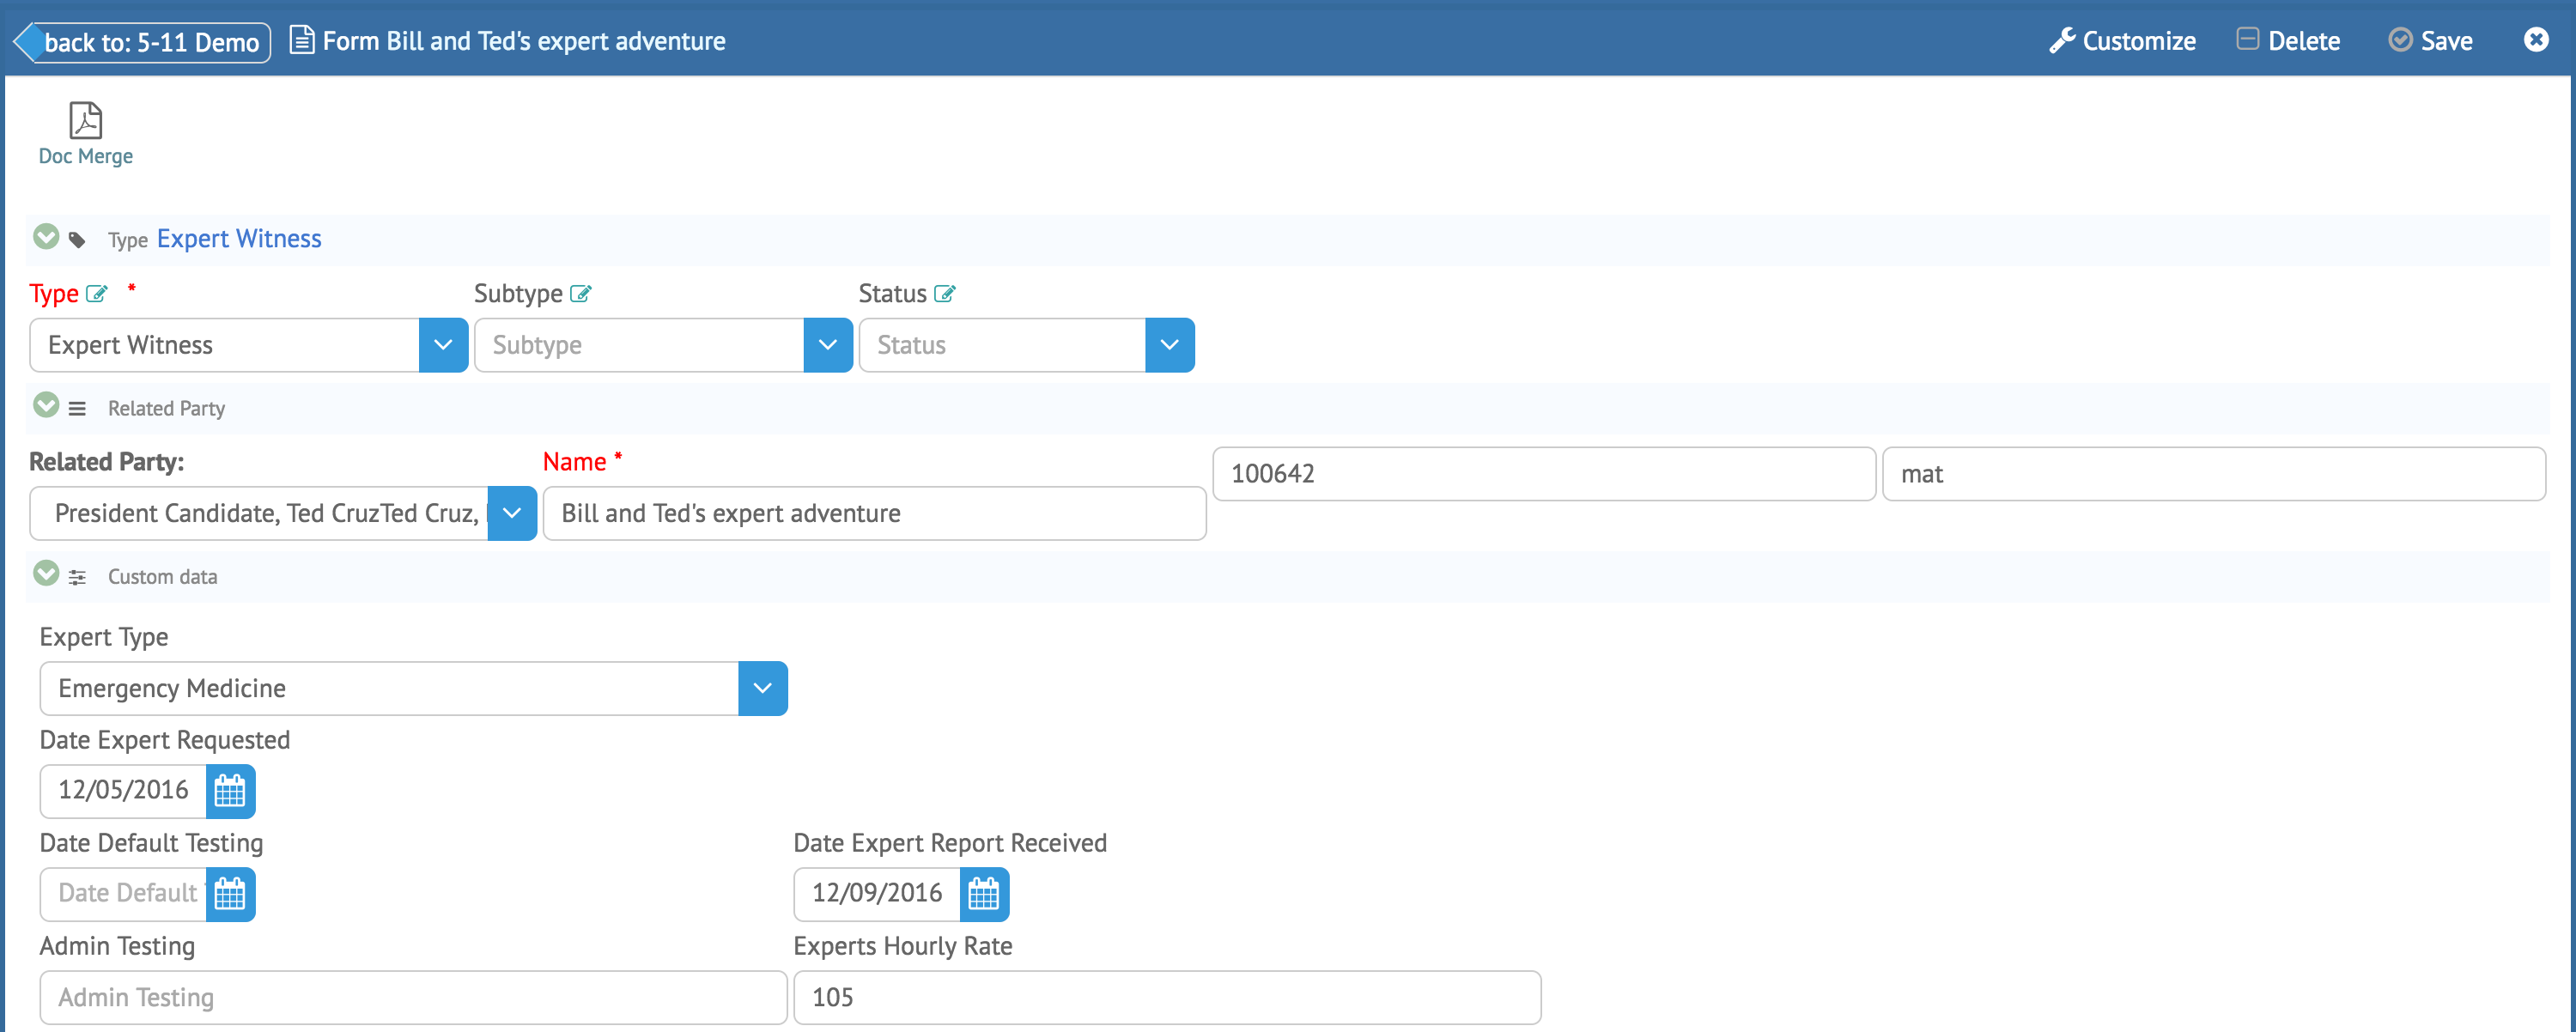Viewport: 2576px width, 1032px height.
Task: Close the form with the X icon
Action: (x=2535, y=40)
